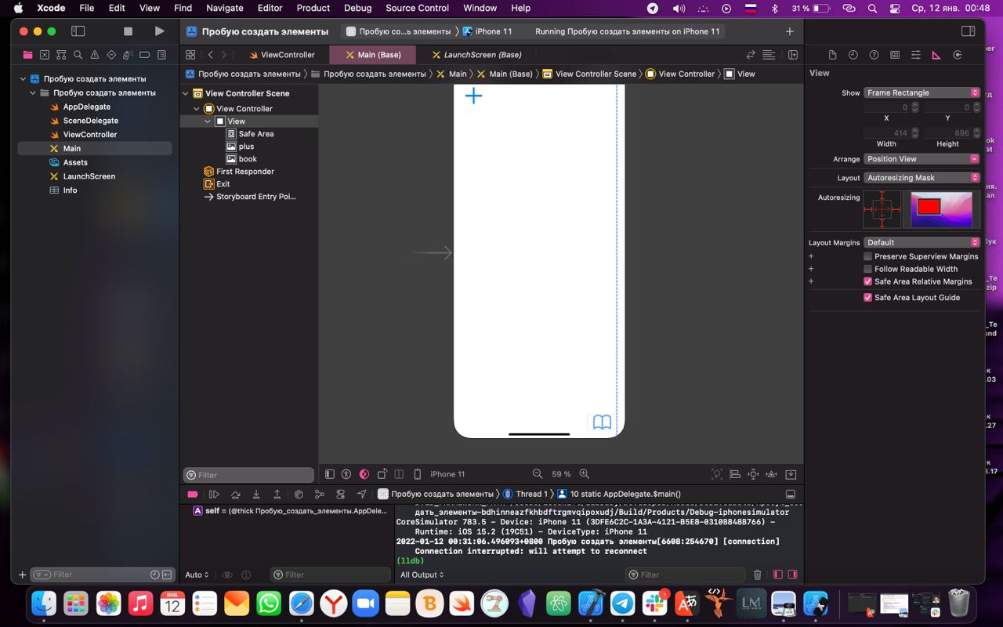Select AppDelegate in the project navigator
The width and height of the screenshot is (1003, 627).
pyautogui.click(x=86, y=107)
